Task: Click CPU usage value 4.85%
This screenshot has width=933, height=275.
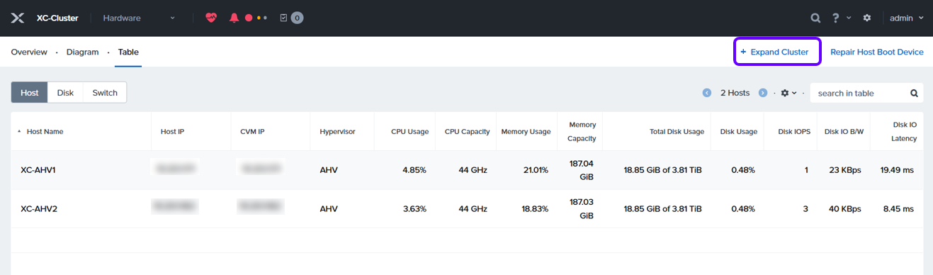Action: click(x=414, y=170)
